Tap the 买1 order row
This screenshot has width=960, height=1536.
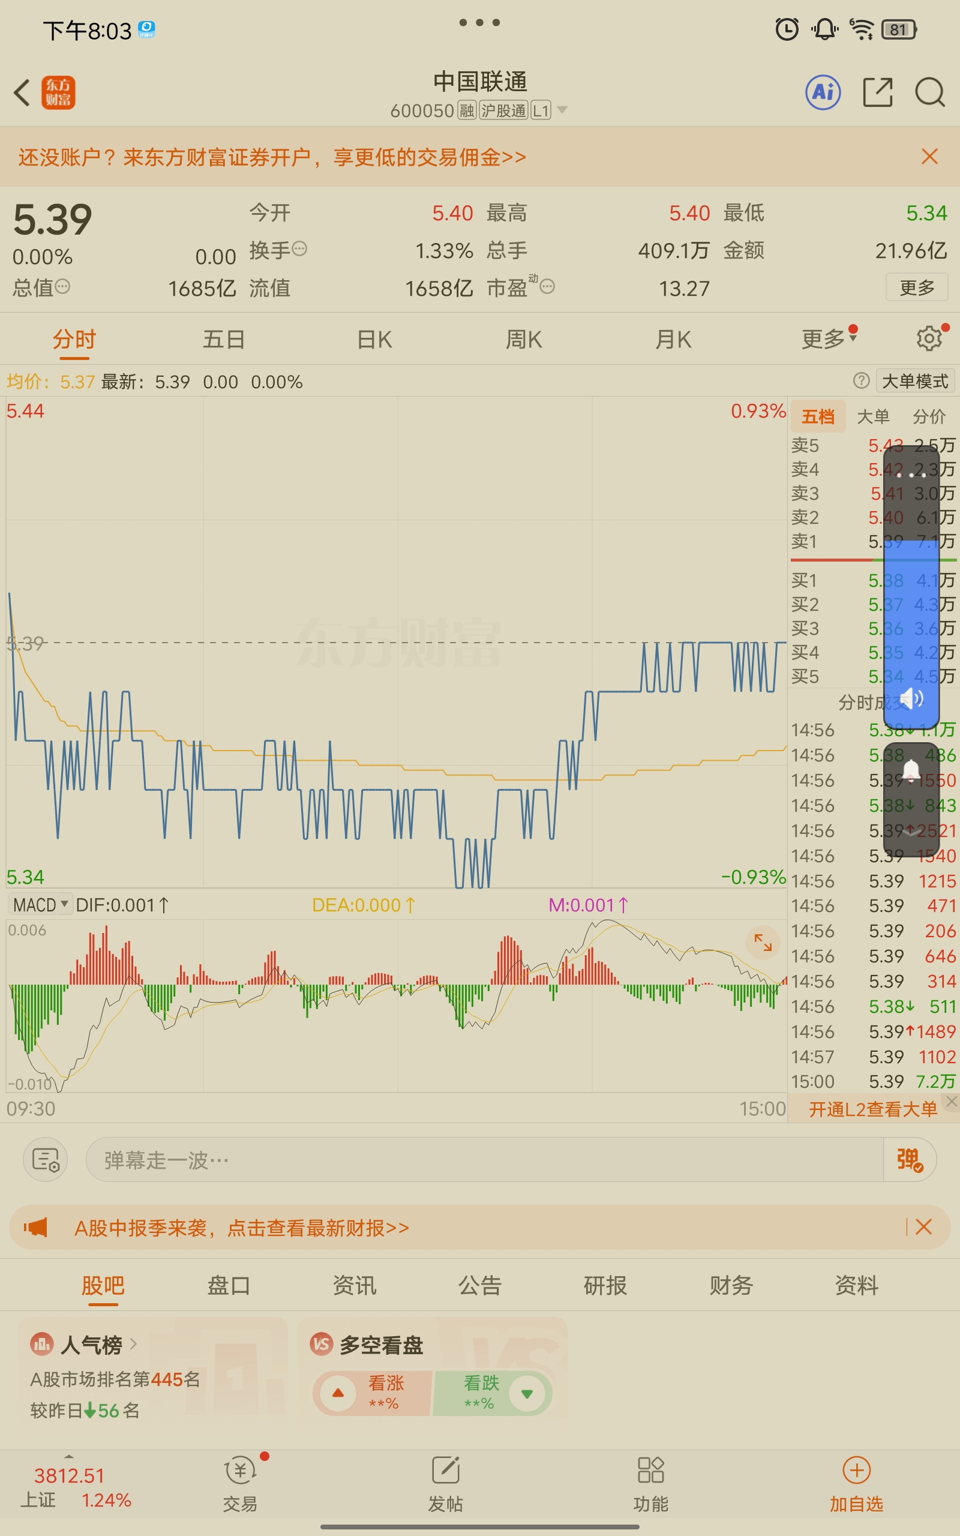click(x=873, y=580)
